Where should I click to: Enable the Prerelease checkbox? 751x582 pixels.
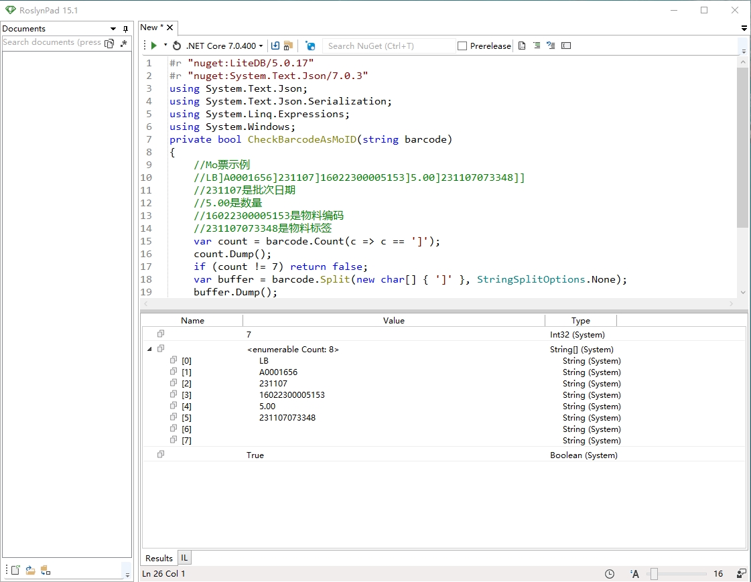[462, 46]
